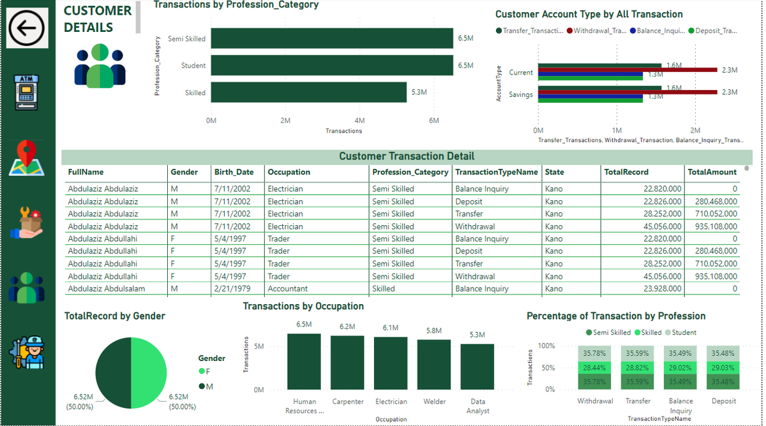Sort table by Gender column header
The image size is (766, 426).
tap(184, 172)
